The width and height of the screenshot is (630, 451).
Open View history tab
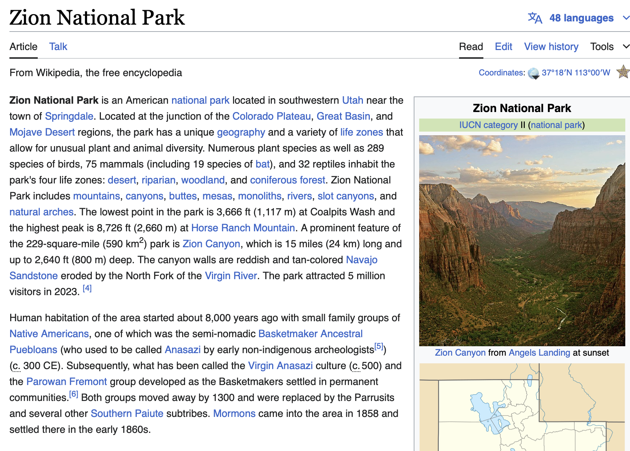coord(551,46)
